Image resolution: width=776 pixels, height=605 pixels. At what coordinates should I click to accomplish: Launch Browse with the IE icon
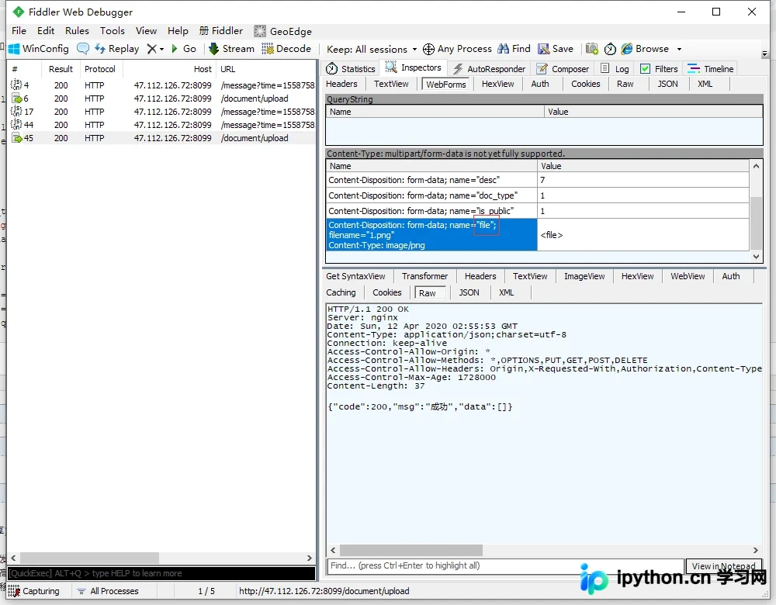pos(645,49)
